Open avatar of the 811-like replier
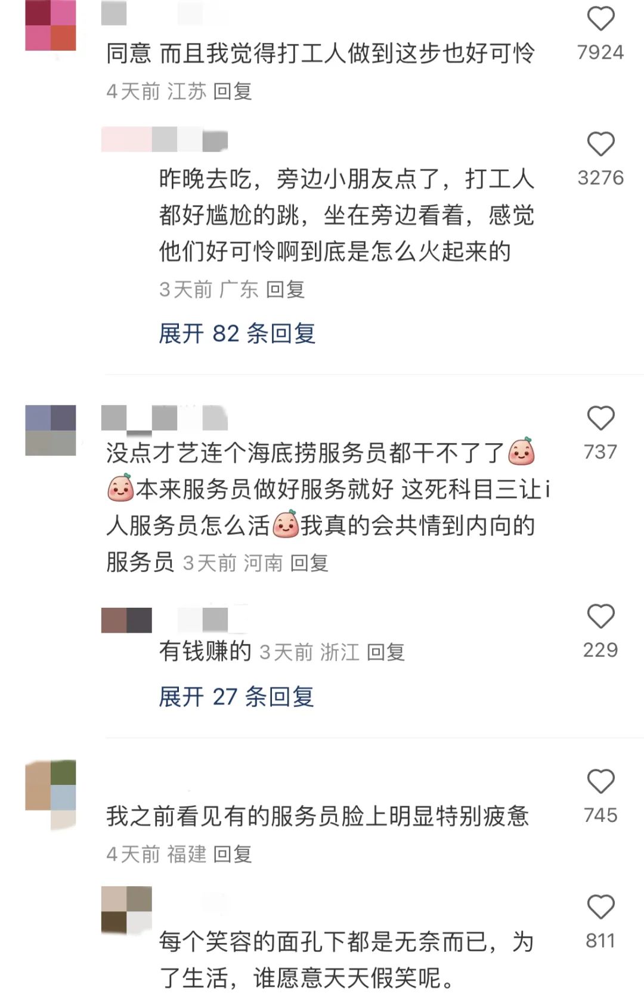644x993 pixels. pos(126,910)
